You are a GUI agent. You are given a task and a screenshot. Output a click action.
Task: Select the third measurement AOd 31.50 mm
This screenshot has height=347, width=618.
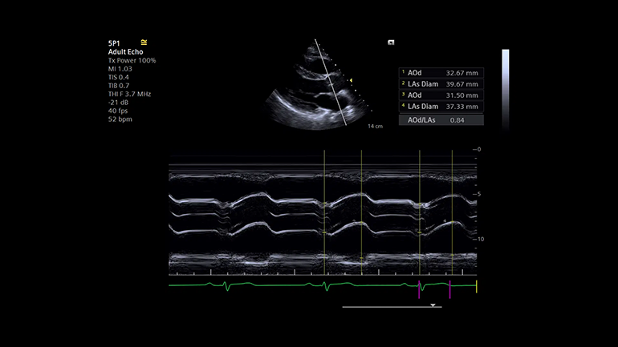(441, 95)
